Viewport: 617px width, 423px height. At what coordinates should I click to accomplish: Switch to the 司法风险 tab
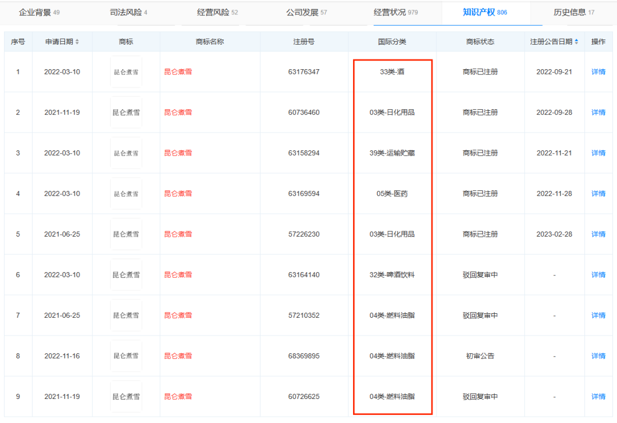point(129,13)
